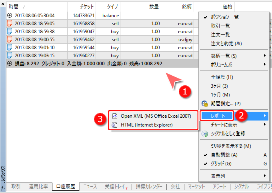Expand the レポート submenu
Screen dimensions: 272x193
pyautogui.click(x=234, y=116)
